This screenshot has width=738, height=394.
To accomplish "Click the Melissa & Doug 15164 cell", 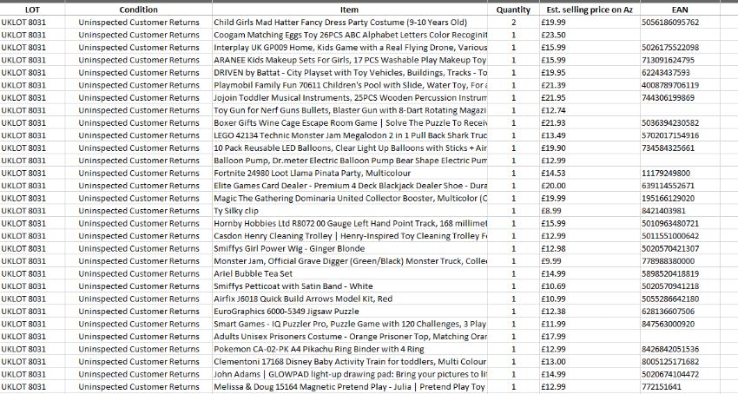I will tap(350, 386).
